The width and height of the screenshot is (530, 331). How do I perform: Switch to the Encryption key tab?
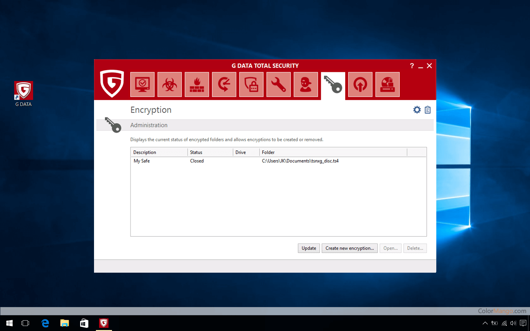click(x=333, y=85)
